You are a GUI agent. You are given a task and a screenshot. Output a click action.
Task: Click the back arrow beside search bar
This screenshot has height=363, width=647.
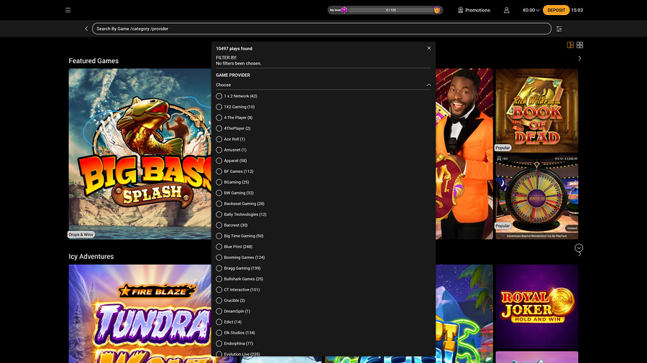coord(86,29)
